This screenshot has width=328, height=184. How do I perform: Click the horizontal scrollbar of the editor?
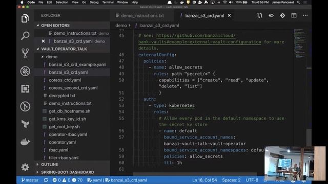[195, 174]
